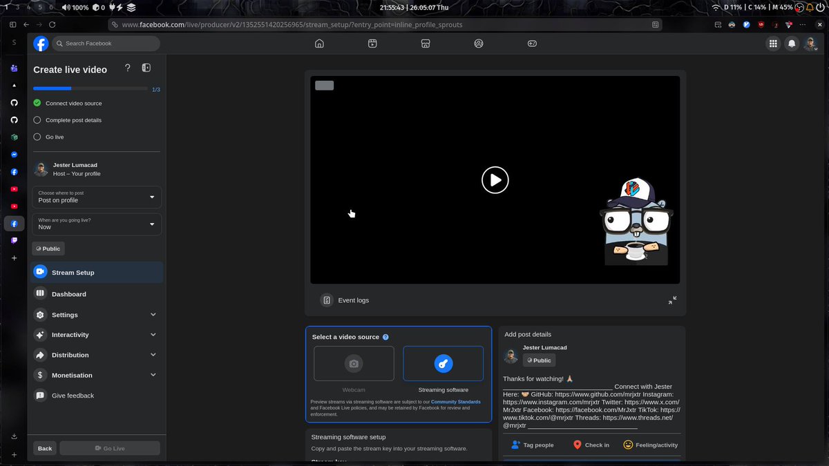
Task: Go to Facebook Home feed icon
Action: pyautogui.click(x=319, y=43)
